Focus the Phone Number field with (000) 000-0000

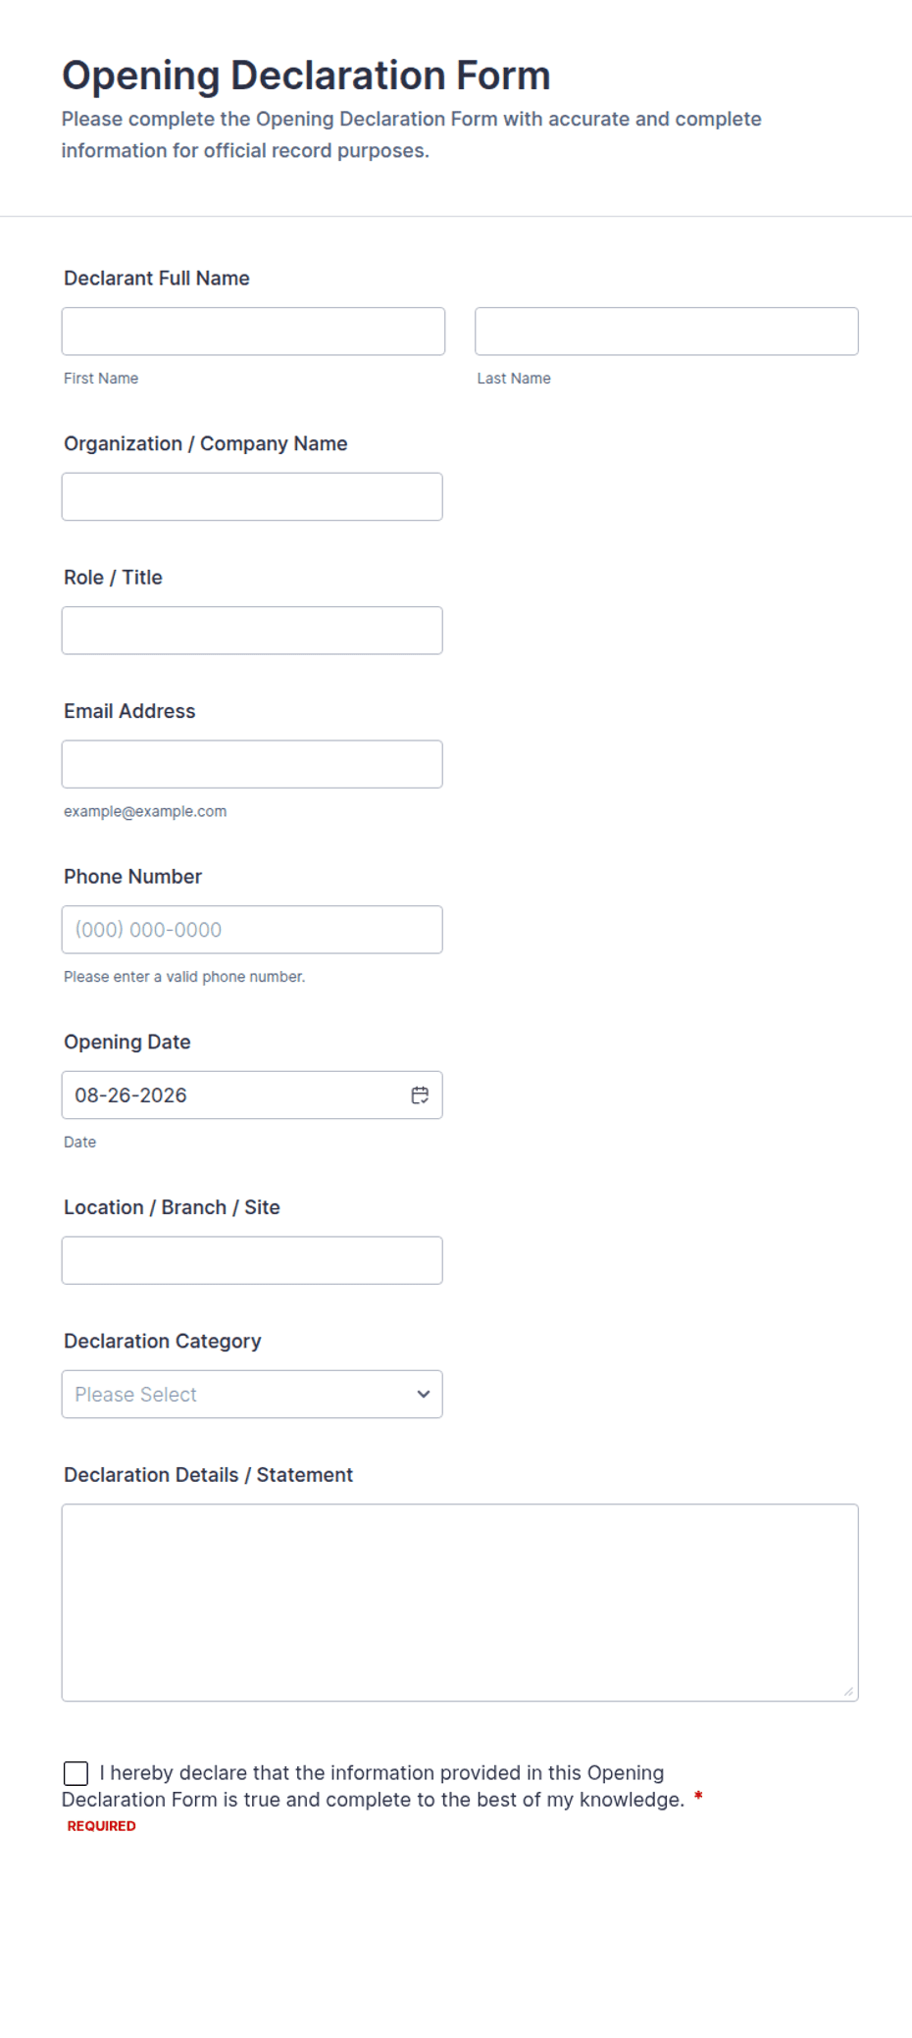coord(252,930)
